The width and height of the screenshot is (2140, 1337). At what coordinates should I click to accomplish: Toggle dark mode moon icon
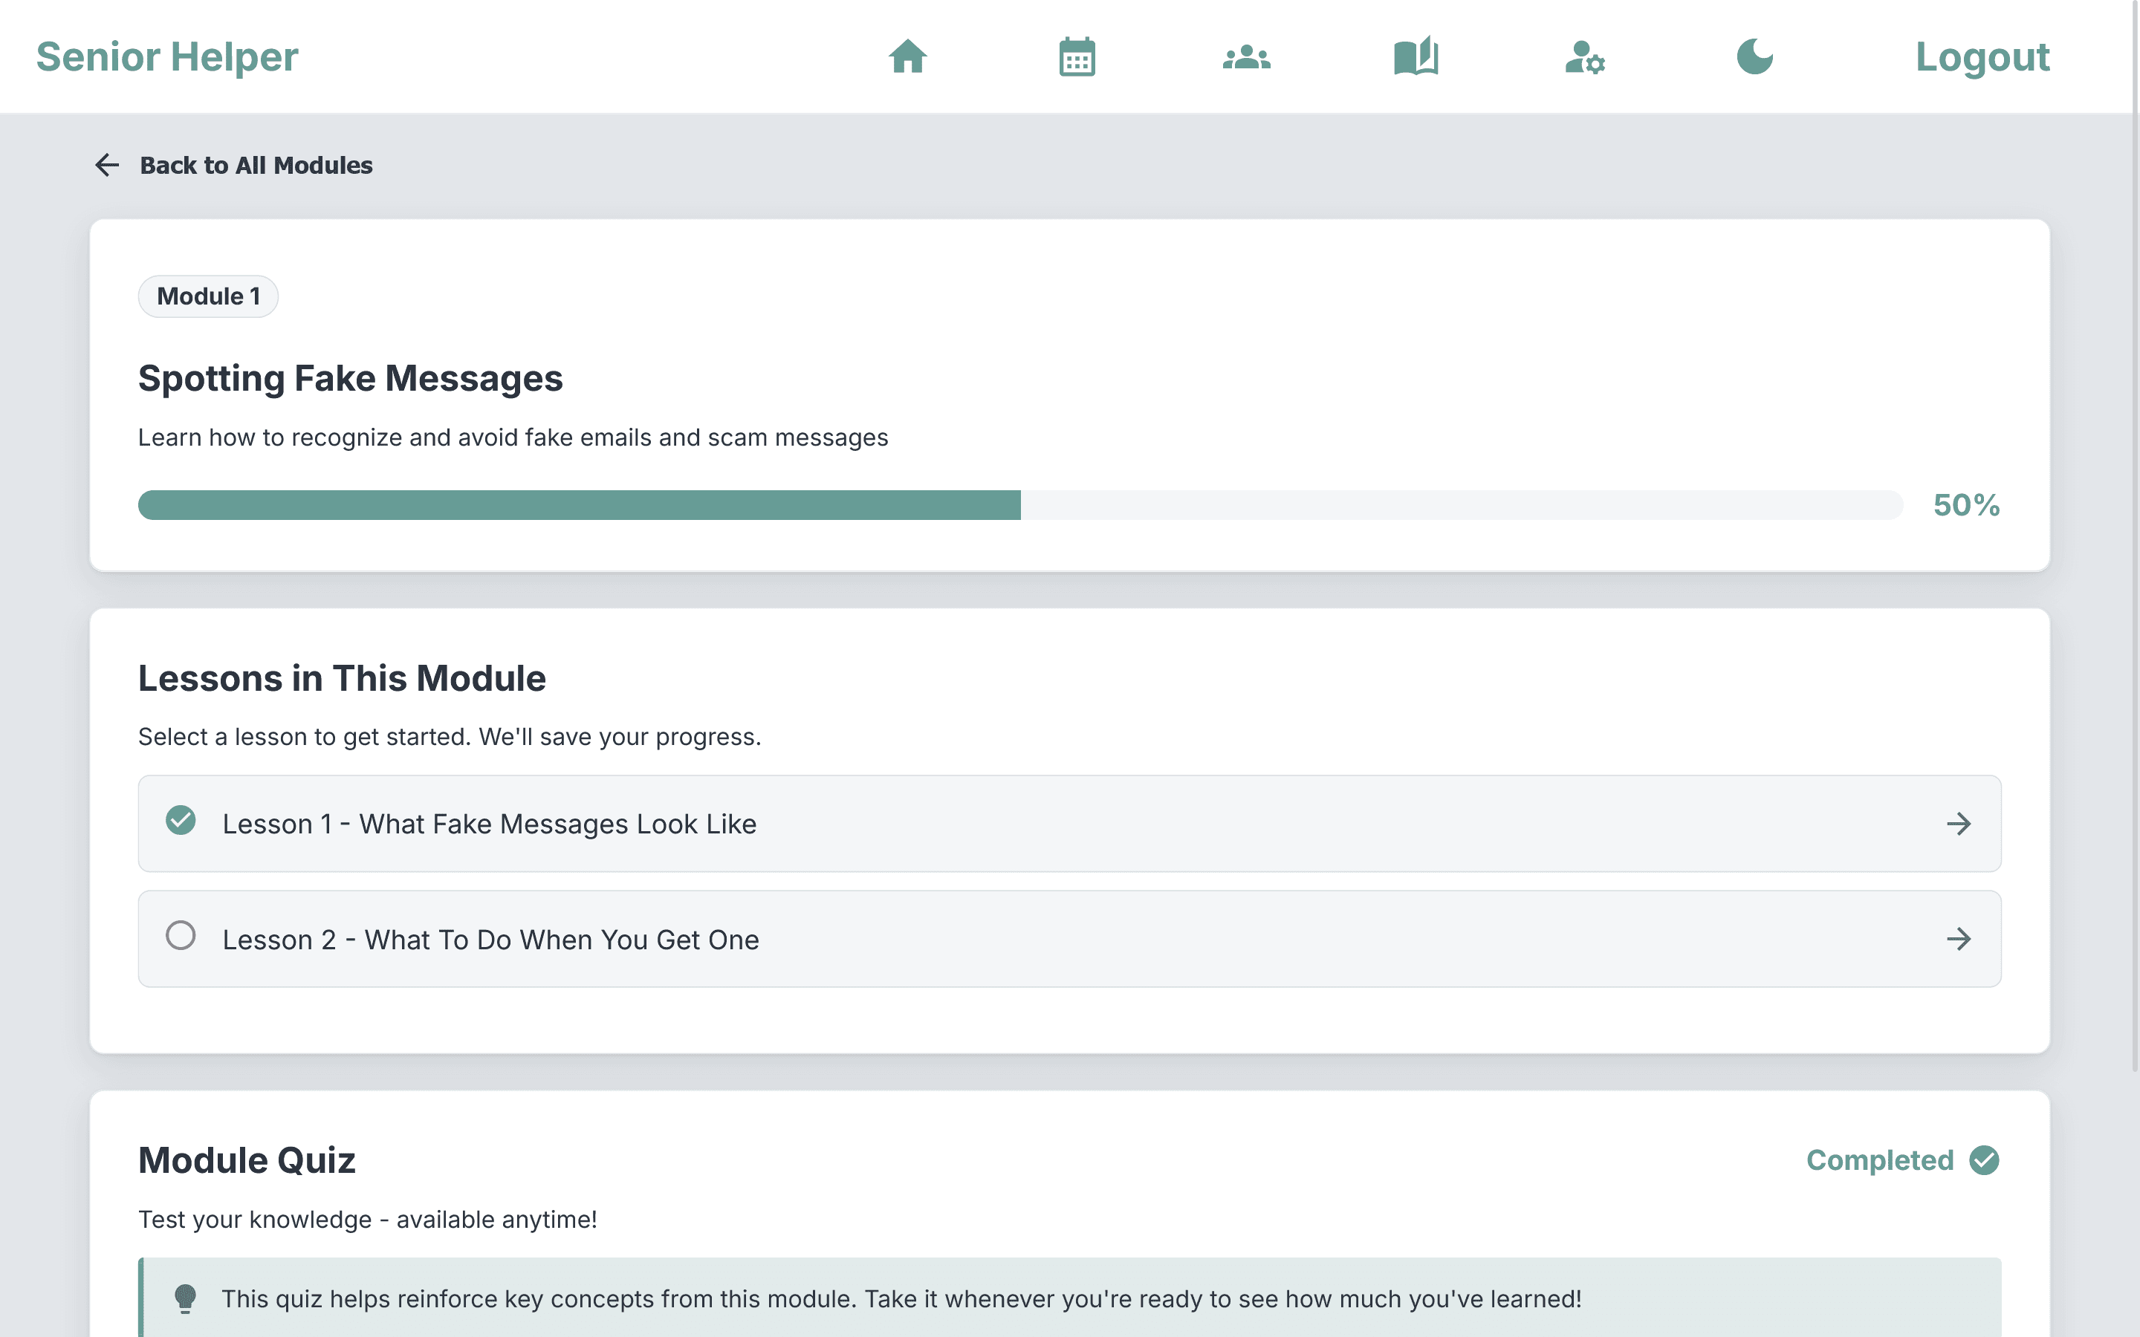point(1754,56)
